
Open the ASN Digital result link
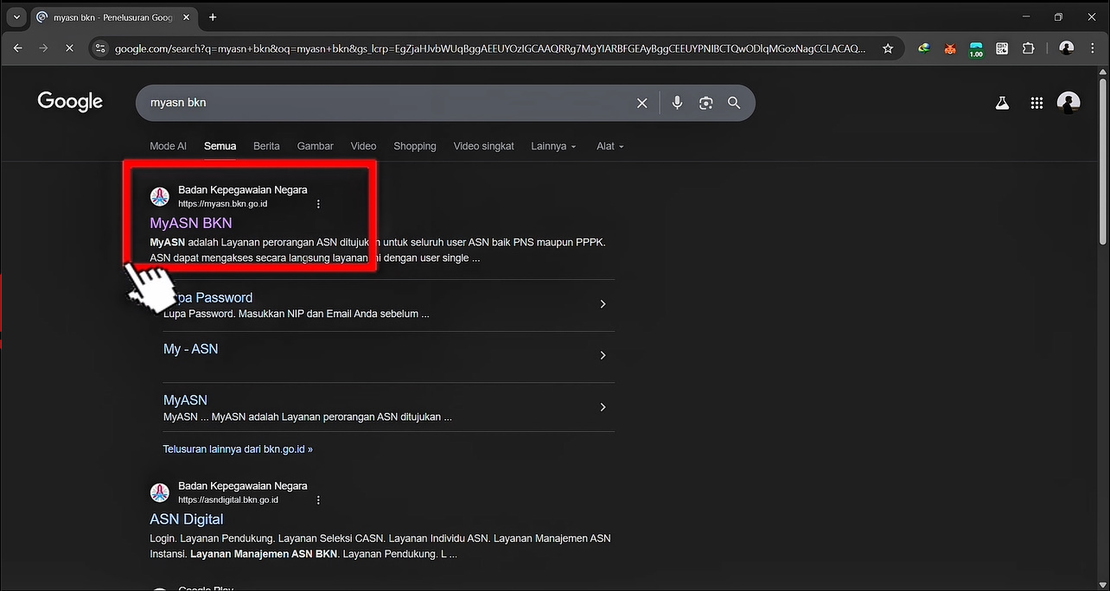point(187,519)
